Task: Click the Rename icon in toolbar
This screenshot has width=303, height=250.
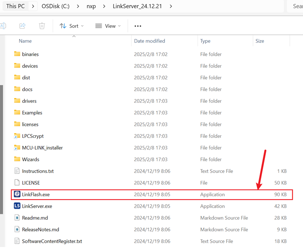Action: [3, 26]
